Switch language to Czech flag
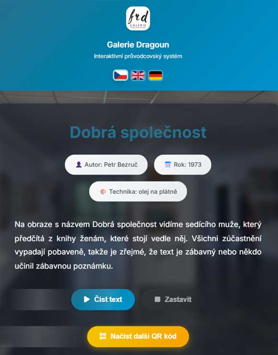The width and height of the screenshot is (278, 355). (x=121, y=75)
